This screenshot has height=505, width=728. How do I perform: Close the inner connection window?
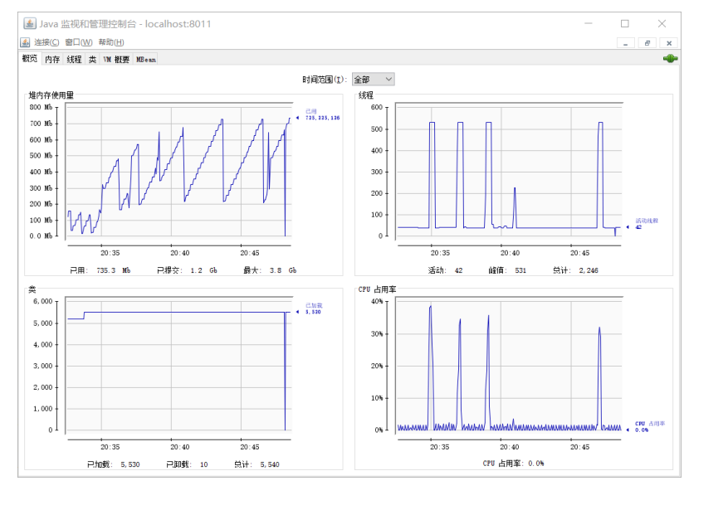click(x=669, y=43)
